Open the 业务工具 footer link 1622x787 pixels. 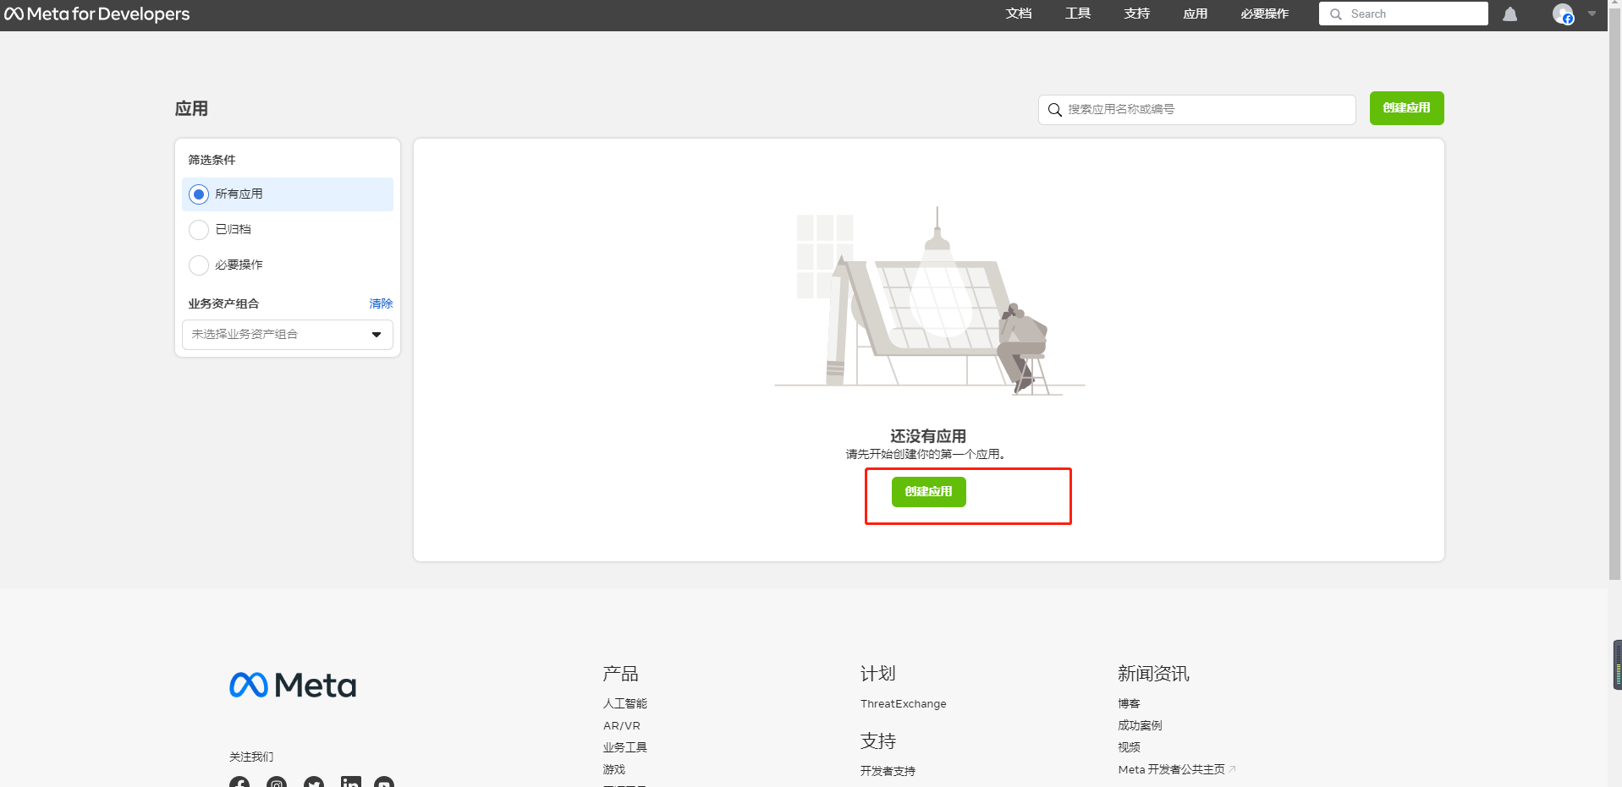(x=625, y=747)
